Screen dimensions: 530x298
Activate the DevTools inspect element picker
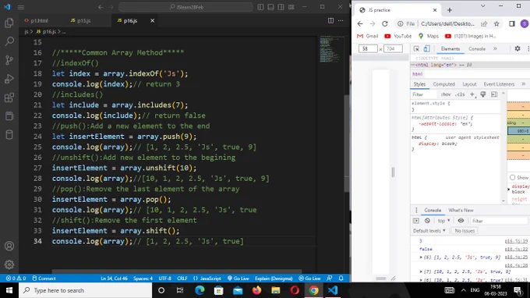coord(416,48)
